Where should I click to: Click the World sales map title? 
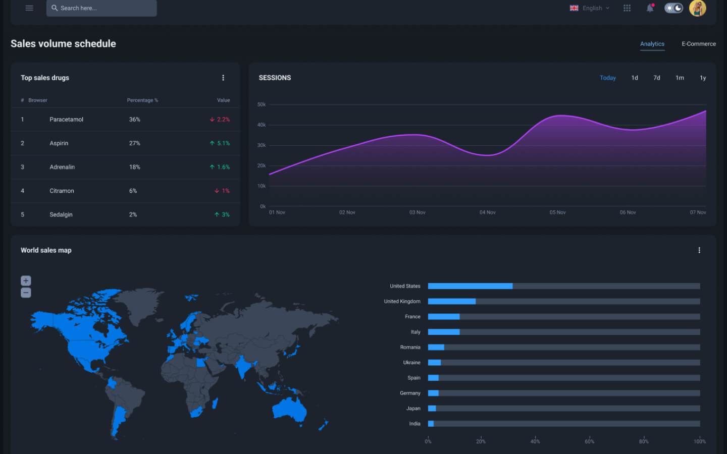pyautogui.click(x=46, y=250)
